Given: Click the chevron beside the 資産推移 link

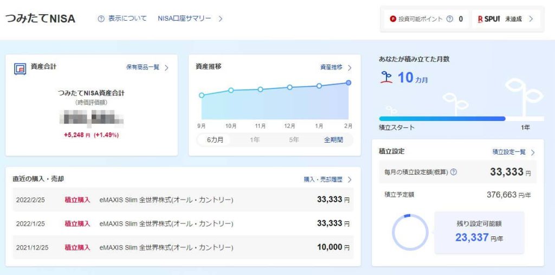Looking at the screenshot, I should coord(350,68).
